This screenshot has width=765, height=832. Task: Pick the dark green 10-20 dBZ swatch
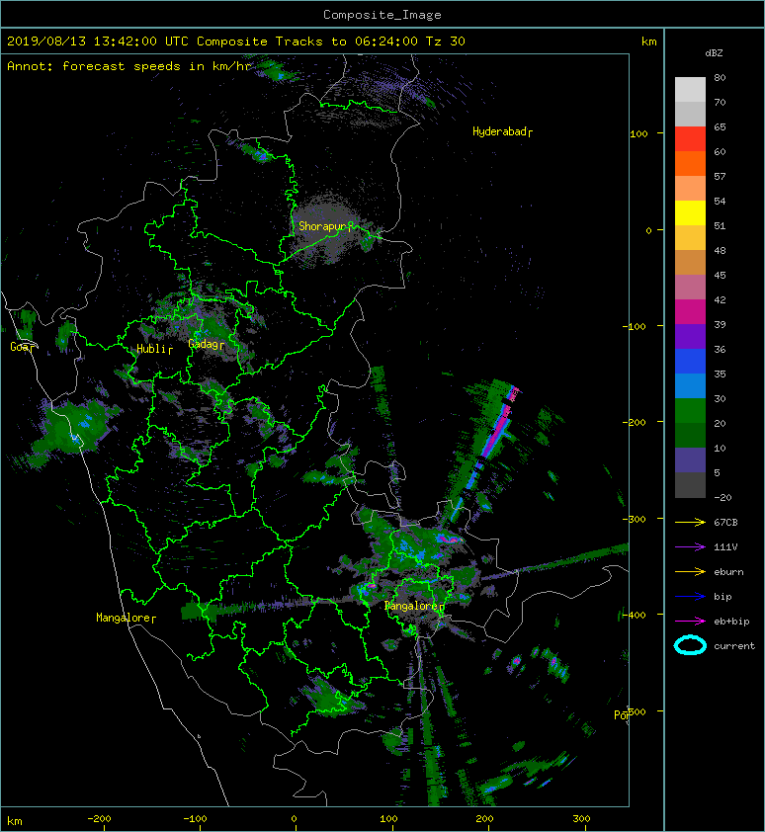[x=690, y=435]
